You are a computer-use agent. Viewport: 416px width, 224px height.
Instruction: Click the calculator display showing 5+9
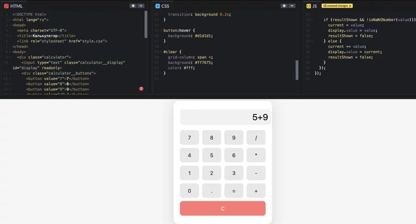[x=225, y=117]
